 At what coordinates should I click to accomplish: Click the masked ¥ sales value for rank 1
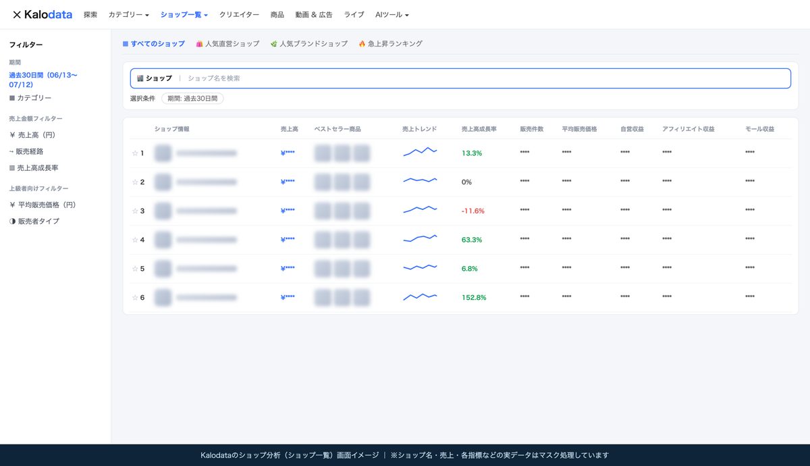[x=288, y=153]
